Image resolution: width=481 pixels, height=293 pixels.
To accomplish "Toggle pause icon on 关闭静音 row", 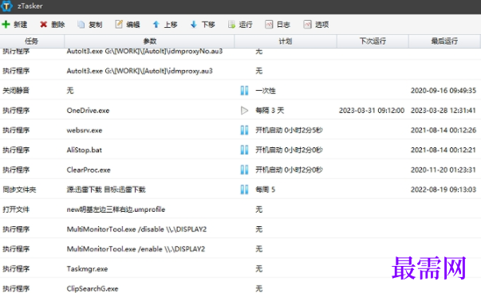I will [244, 90].
